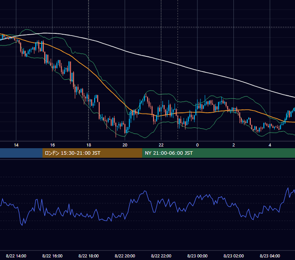
Task: Click the 8/23 02:00 indicator time label
Action: click(234, 256)
